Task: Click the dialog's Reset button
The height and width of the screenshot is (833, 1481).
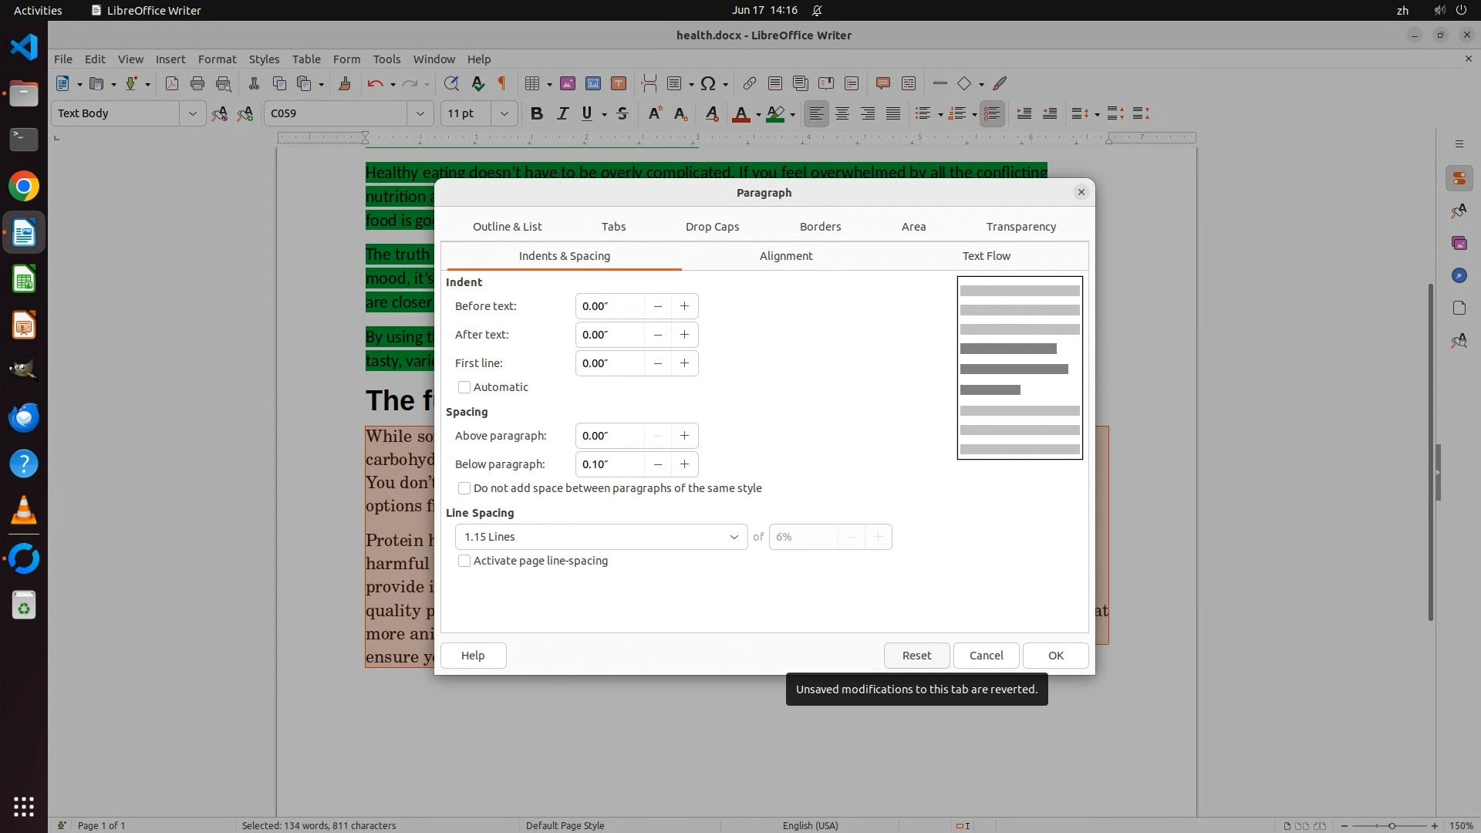Action: click(x=916, y=656)
